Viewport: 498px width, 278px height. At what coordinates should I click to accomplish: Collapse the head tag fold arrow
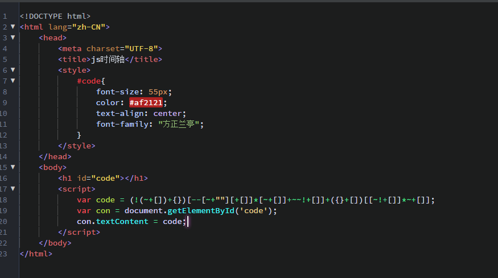pos(13,38)
